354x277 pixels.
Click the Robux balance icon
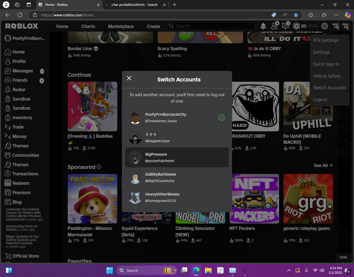click(x=296, y=26)
